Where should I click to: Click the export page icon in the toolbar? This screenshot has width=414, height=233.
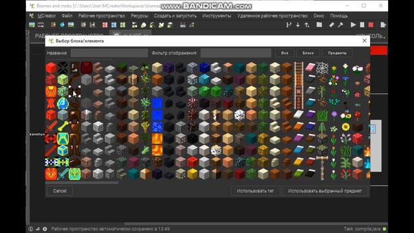click(x=383, y=25)
